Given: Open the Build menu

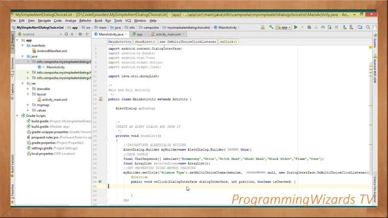Looking at the screenshot, I should tap(98, 21).
